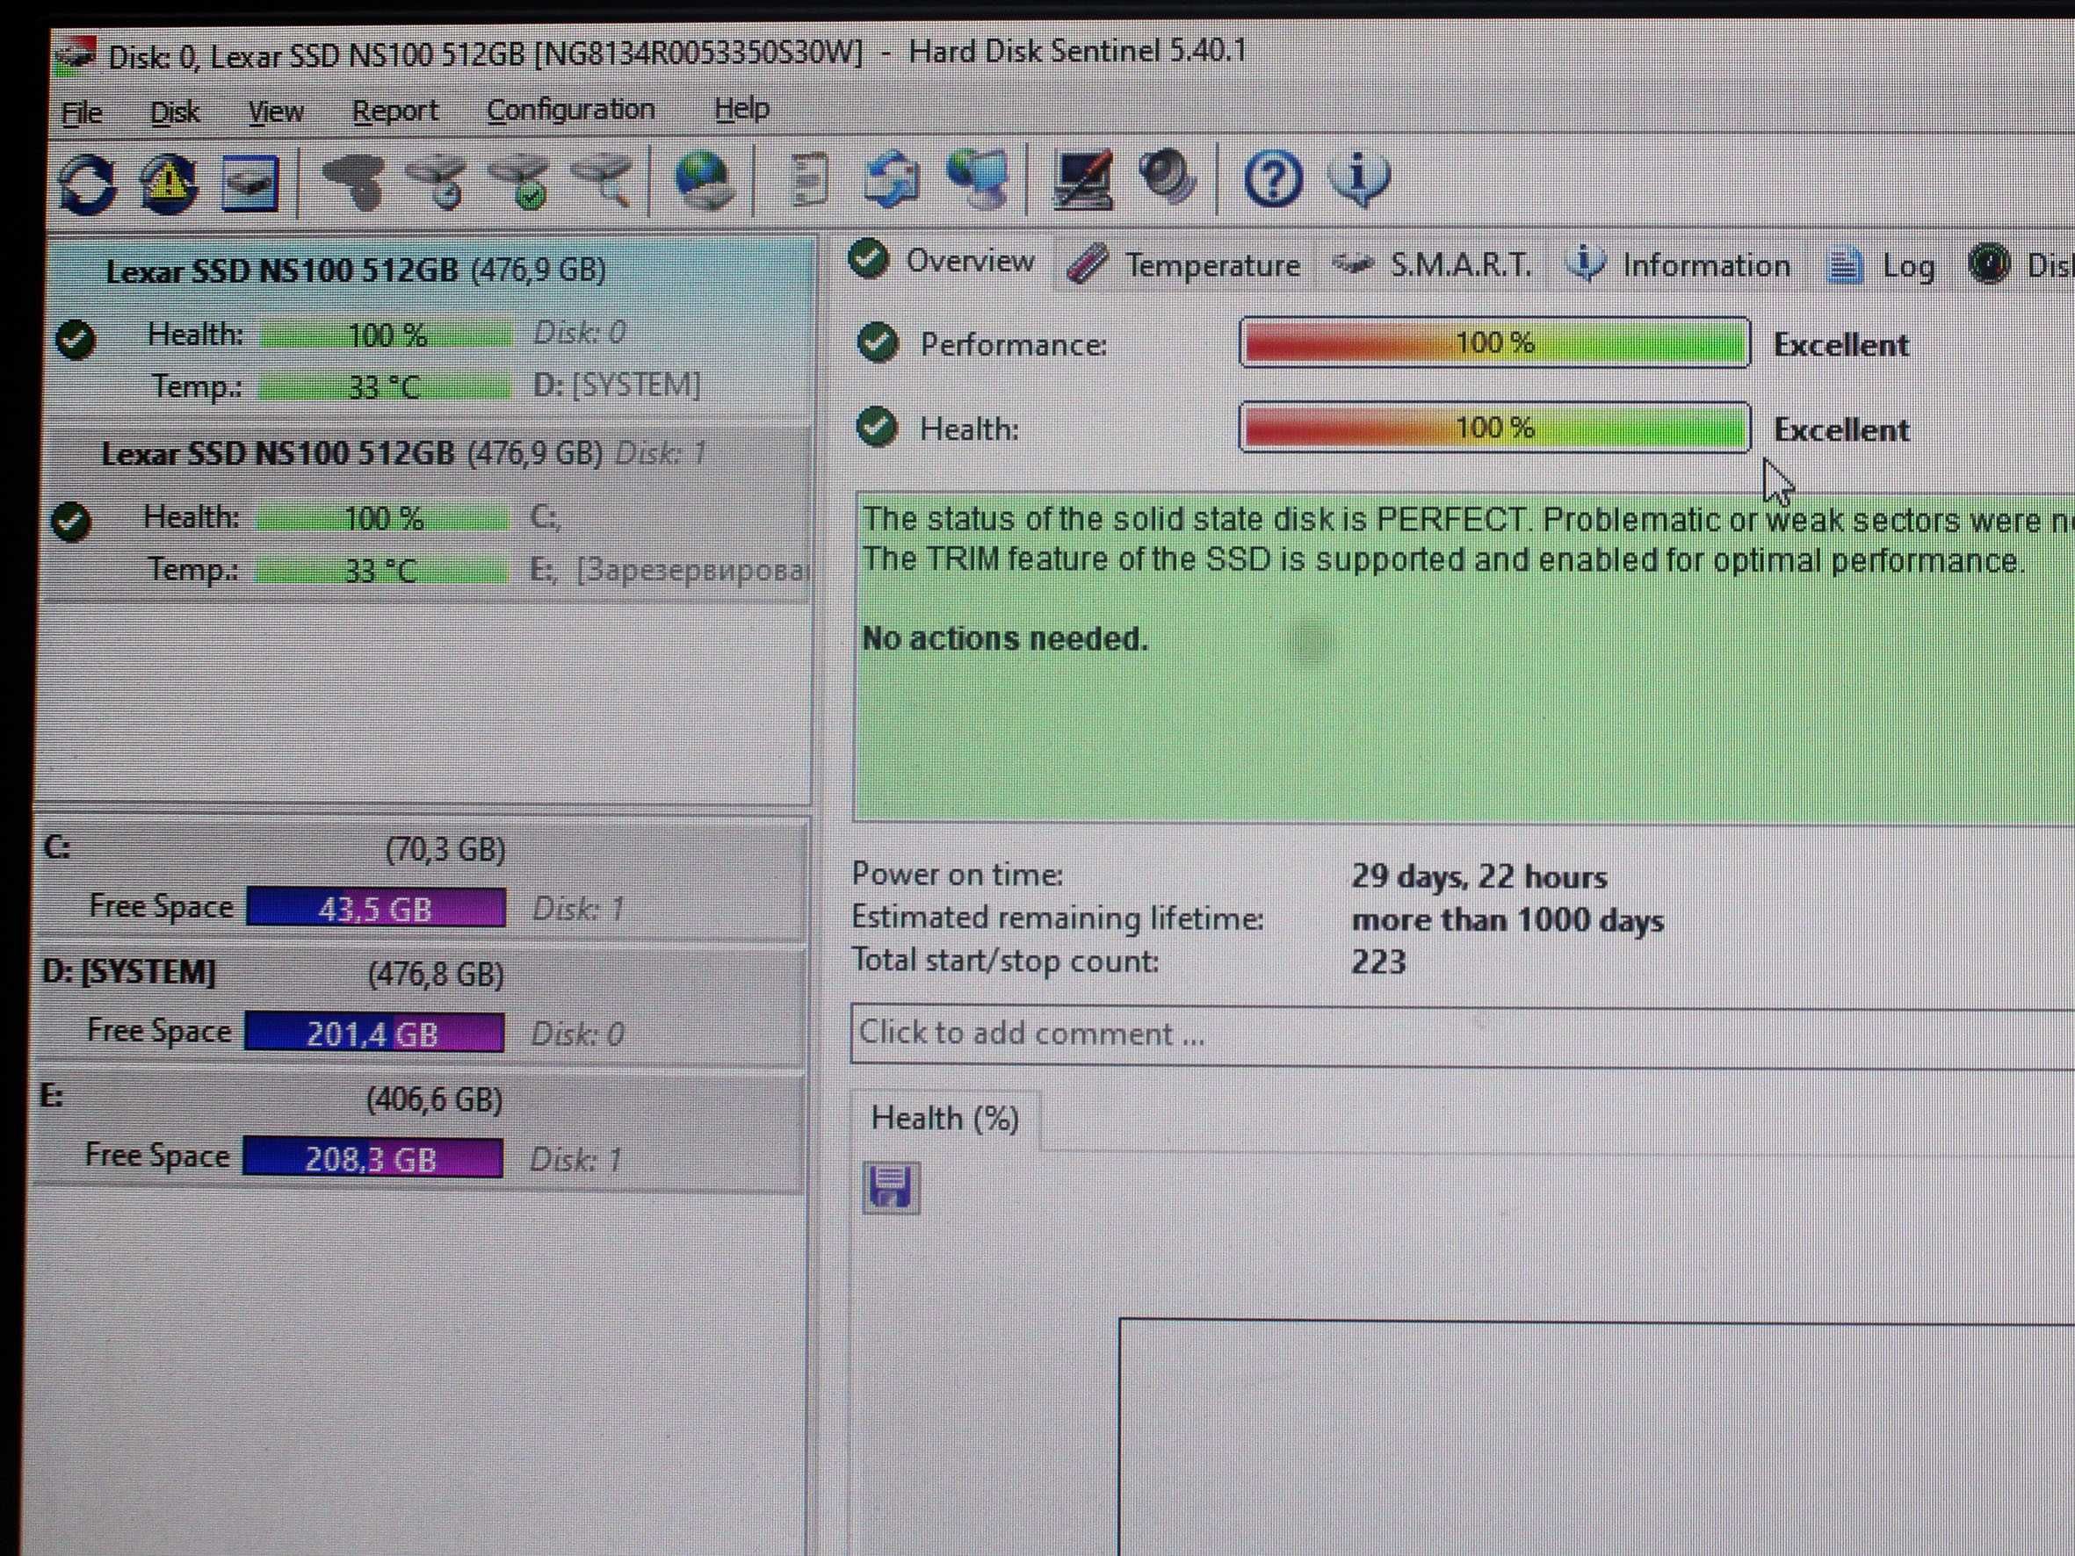Click the Disk 0 Health 100 % bar
The width and height of the screenshot is (2075, 1556).
[387, 335]
